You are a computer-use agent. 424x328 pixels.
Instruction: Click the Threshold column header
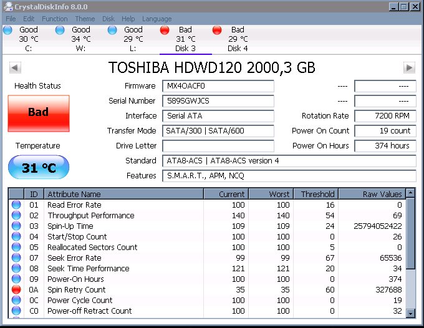[x=316, y=194]
